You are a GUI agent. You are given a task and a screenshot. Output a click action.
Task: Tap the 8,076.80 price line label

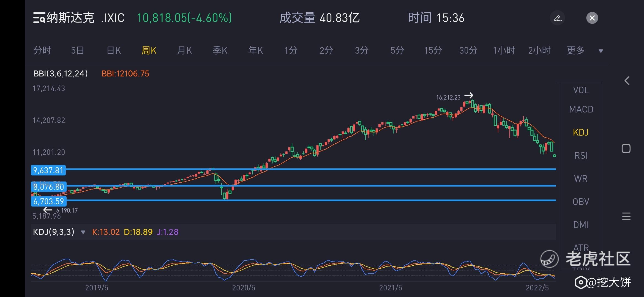pos(48,187)
